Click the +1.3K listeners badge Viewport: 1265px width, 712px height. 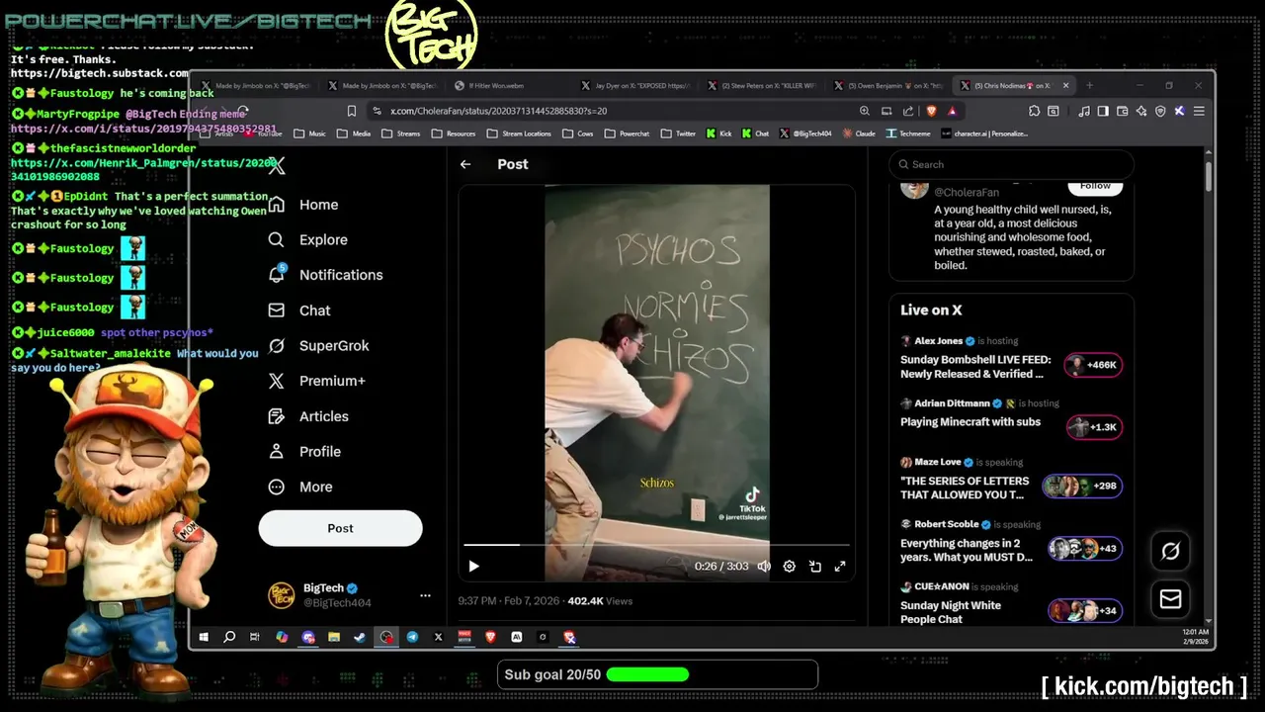pyautogui.click(x=1094, y=427)
